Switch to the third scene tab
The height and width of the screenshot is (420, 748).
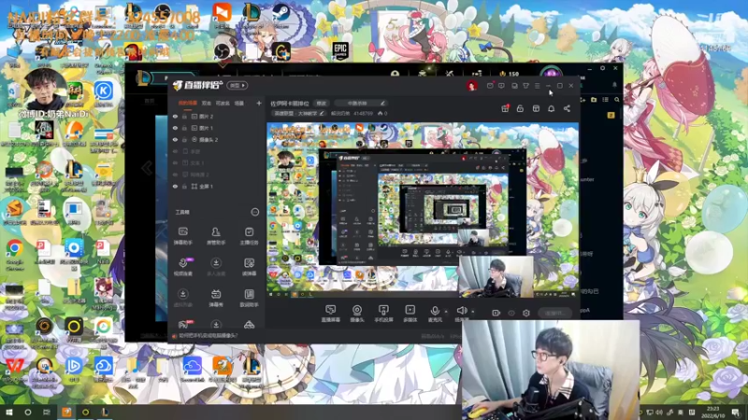click(x=223, y=103)
